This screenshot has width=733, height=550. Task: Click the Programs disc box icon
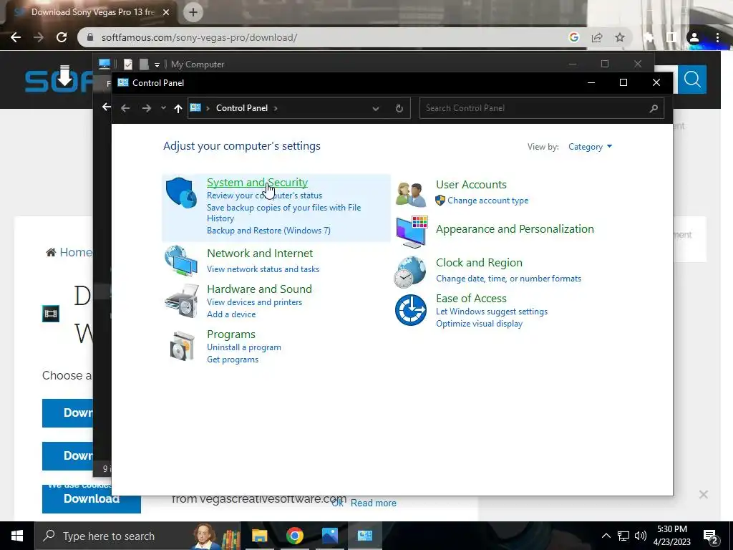click(182, 346)
